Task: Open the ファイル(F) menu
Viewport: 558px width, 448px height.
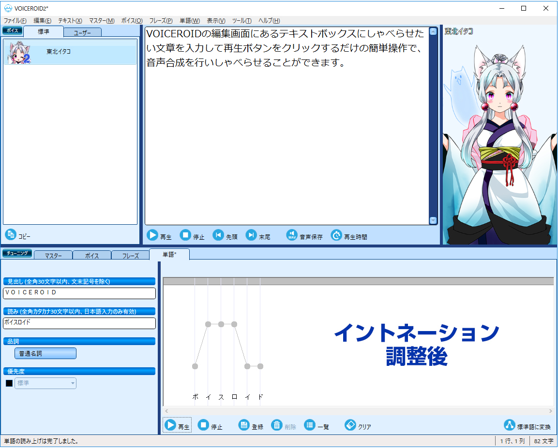Action: (x=15, y=21)
